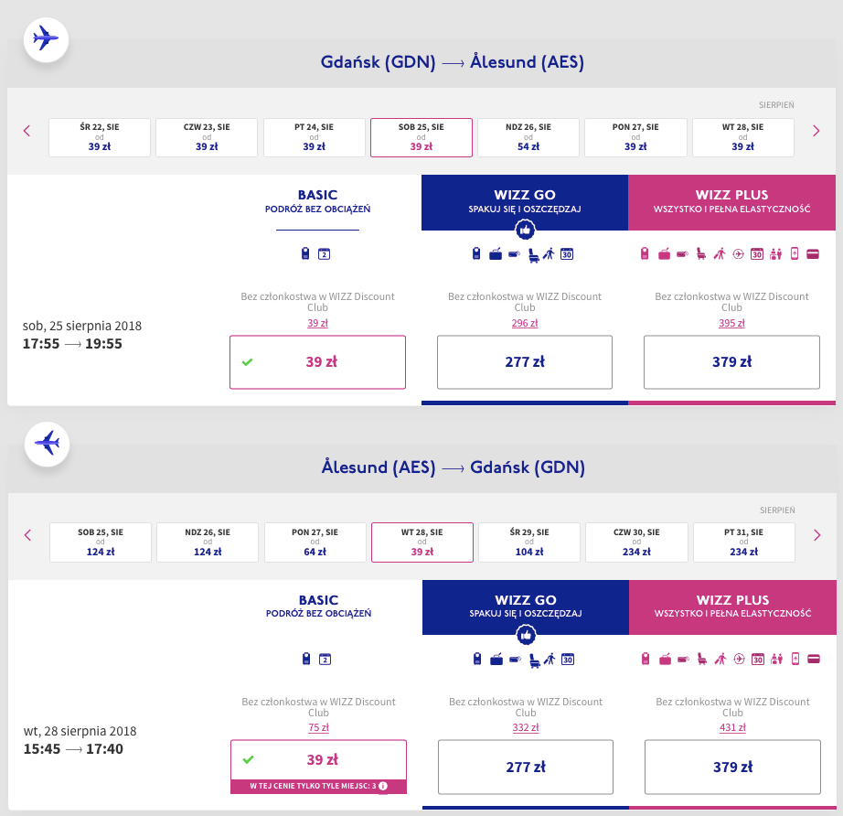Click the arriving plane icon for Ålesund to Gdańsk
Viewport: 843px width, 816px height.
tap(47, 444)
